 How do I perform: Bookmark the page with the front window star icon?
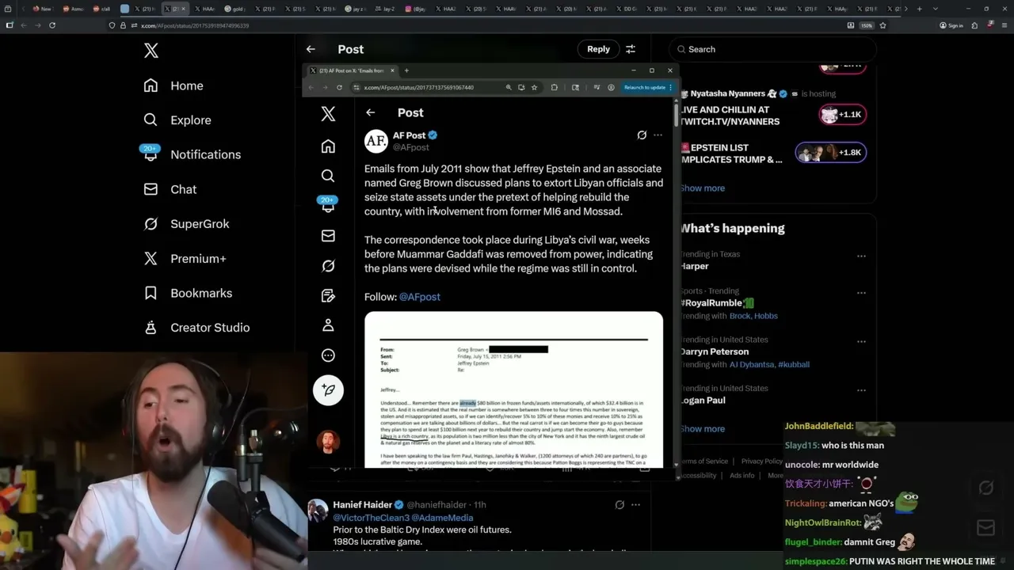(x=534, y=87)
